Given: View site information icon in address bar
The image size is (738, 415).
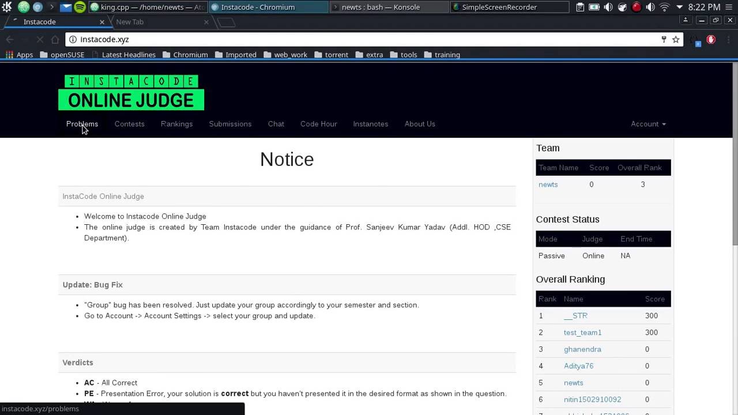Looking at the screenshot, I should tap(73, 39).
